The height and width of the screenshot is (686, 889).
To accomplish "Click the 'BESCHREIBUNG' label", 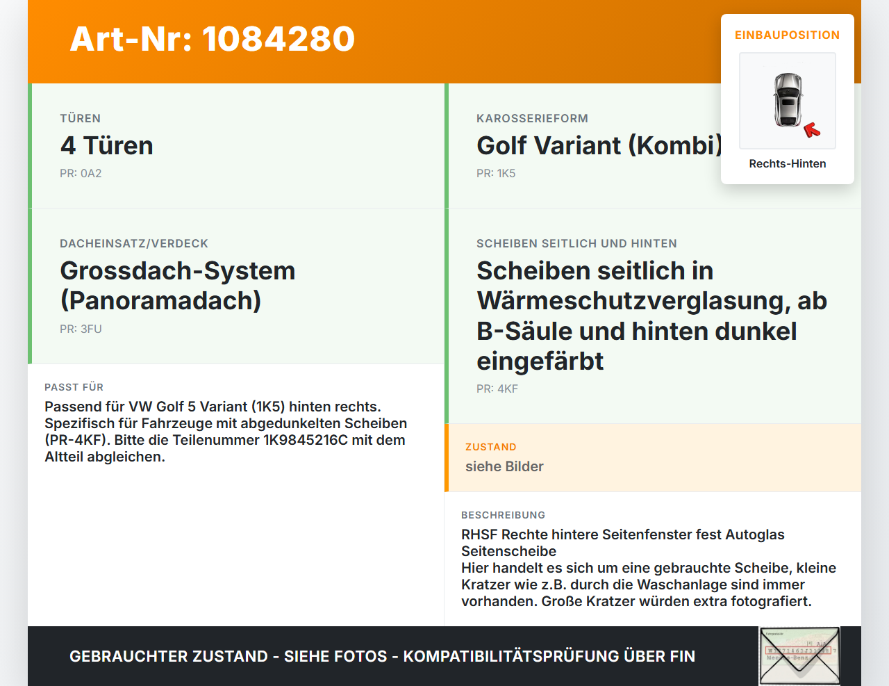I will pos(504,515).
